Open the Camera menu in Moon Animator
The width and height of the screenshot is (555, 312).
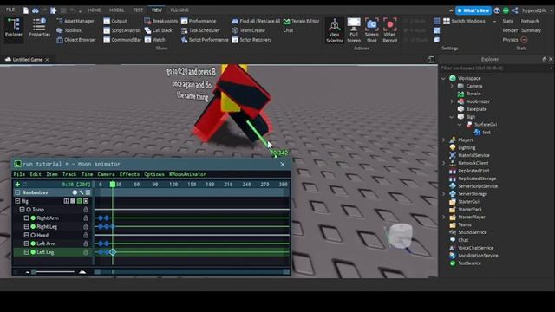106,174
